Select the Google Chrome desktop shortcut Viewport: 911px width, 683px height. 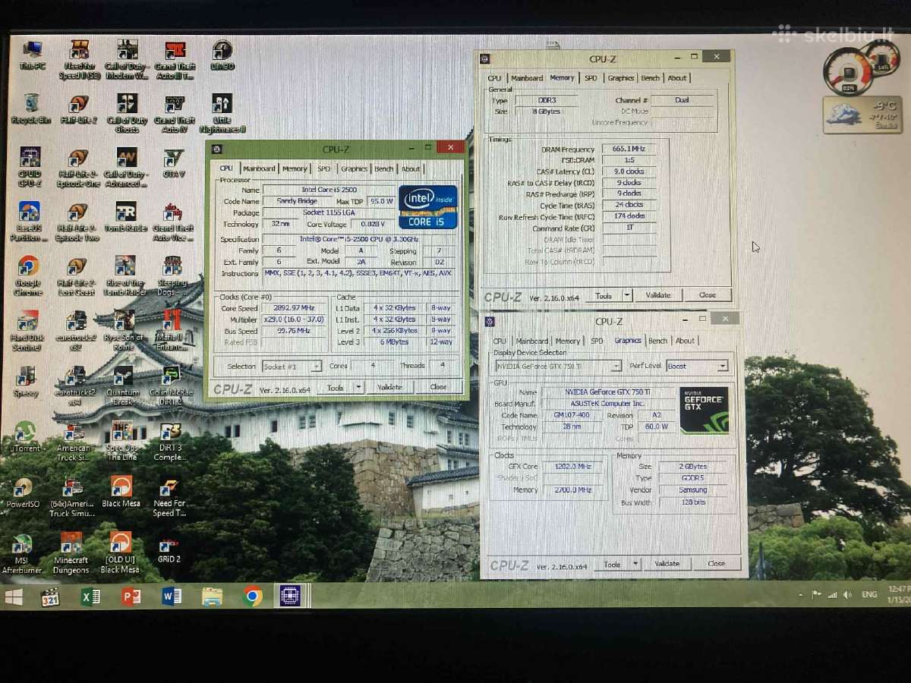point(28,275)
